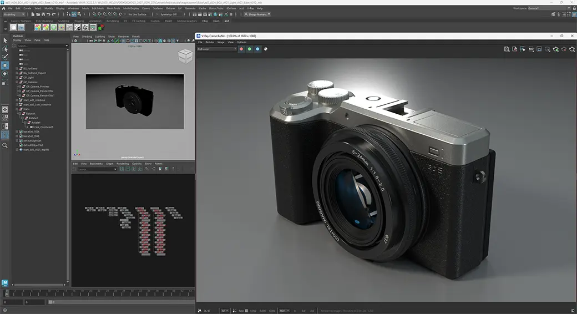Click the Maya logo icon at bottom left
This screenshot has height=314, width=577.
pos(5,283)
